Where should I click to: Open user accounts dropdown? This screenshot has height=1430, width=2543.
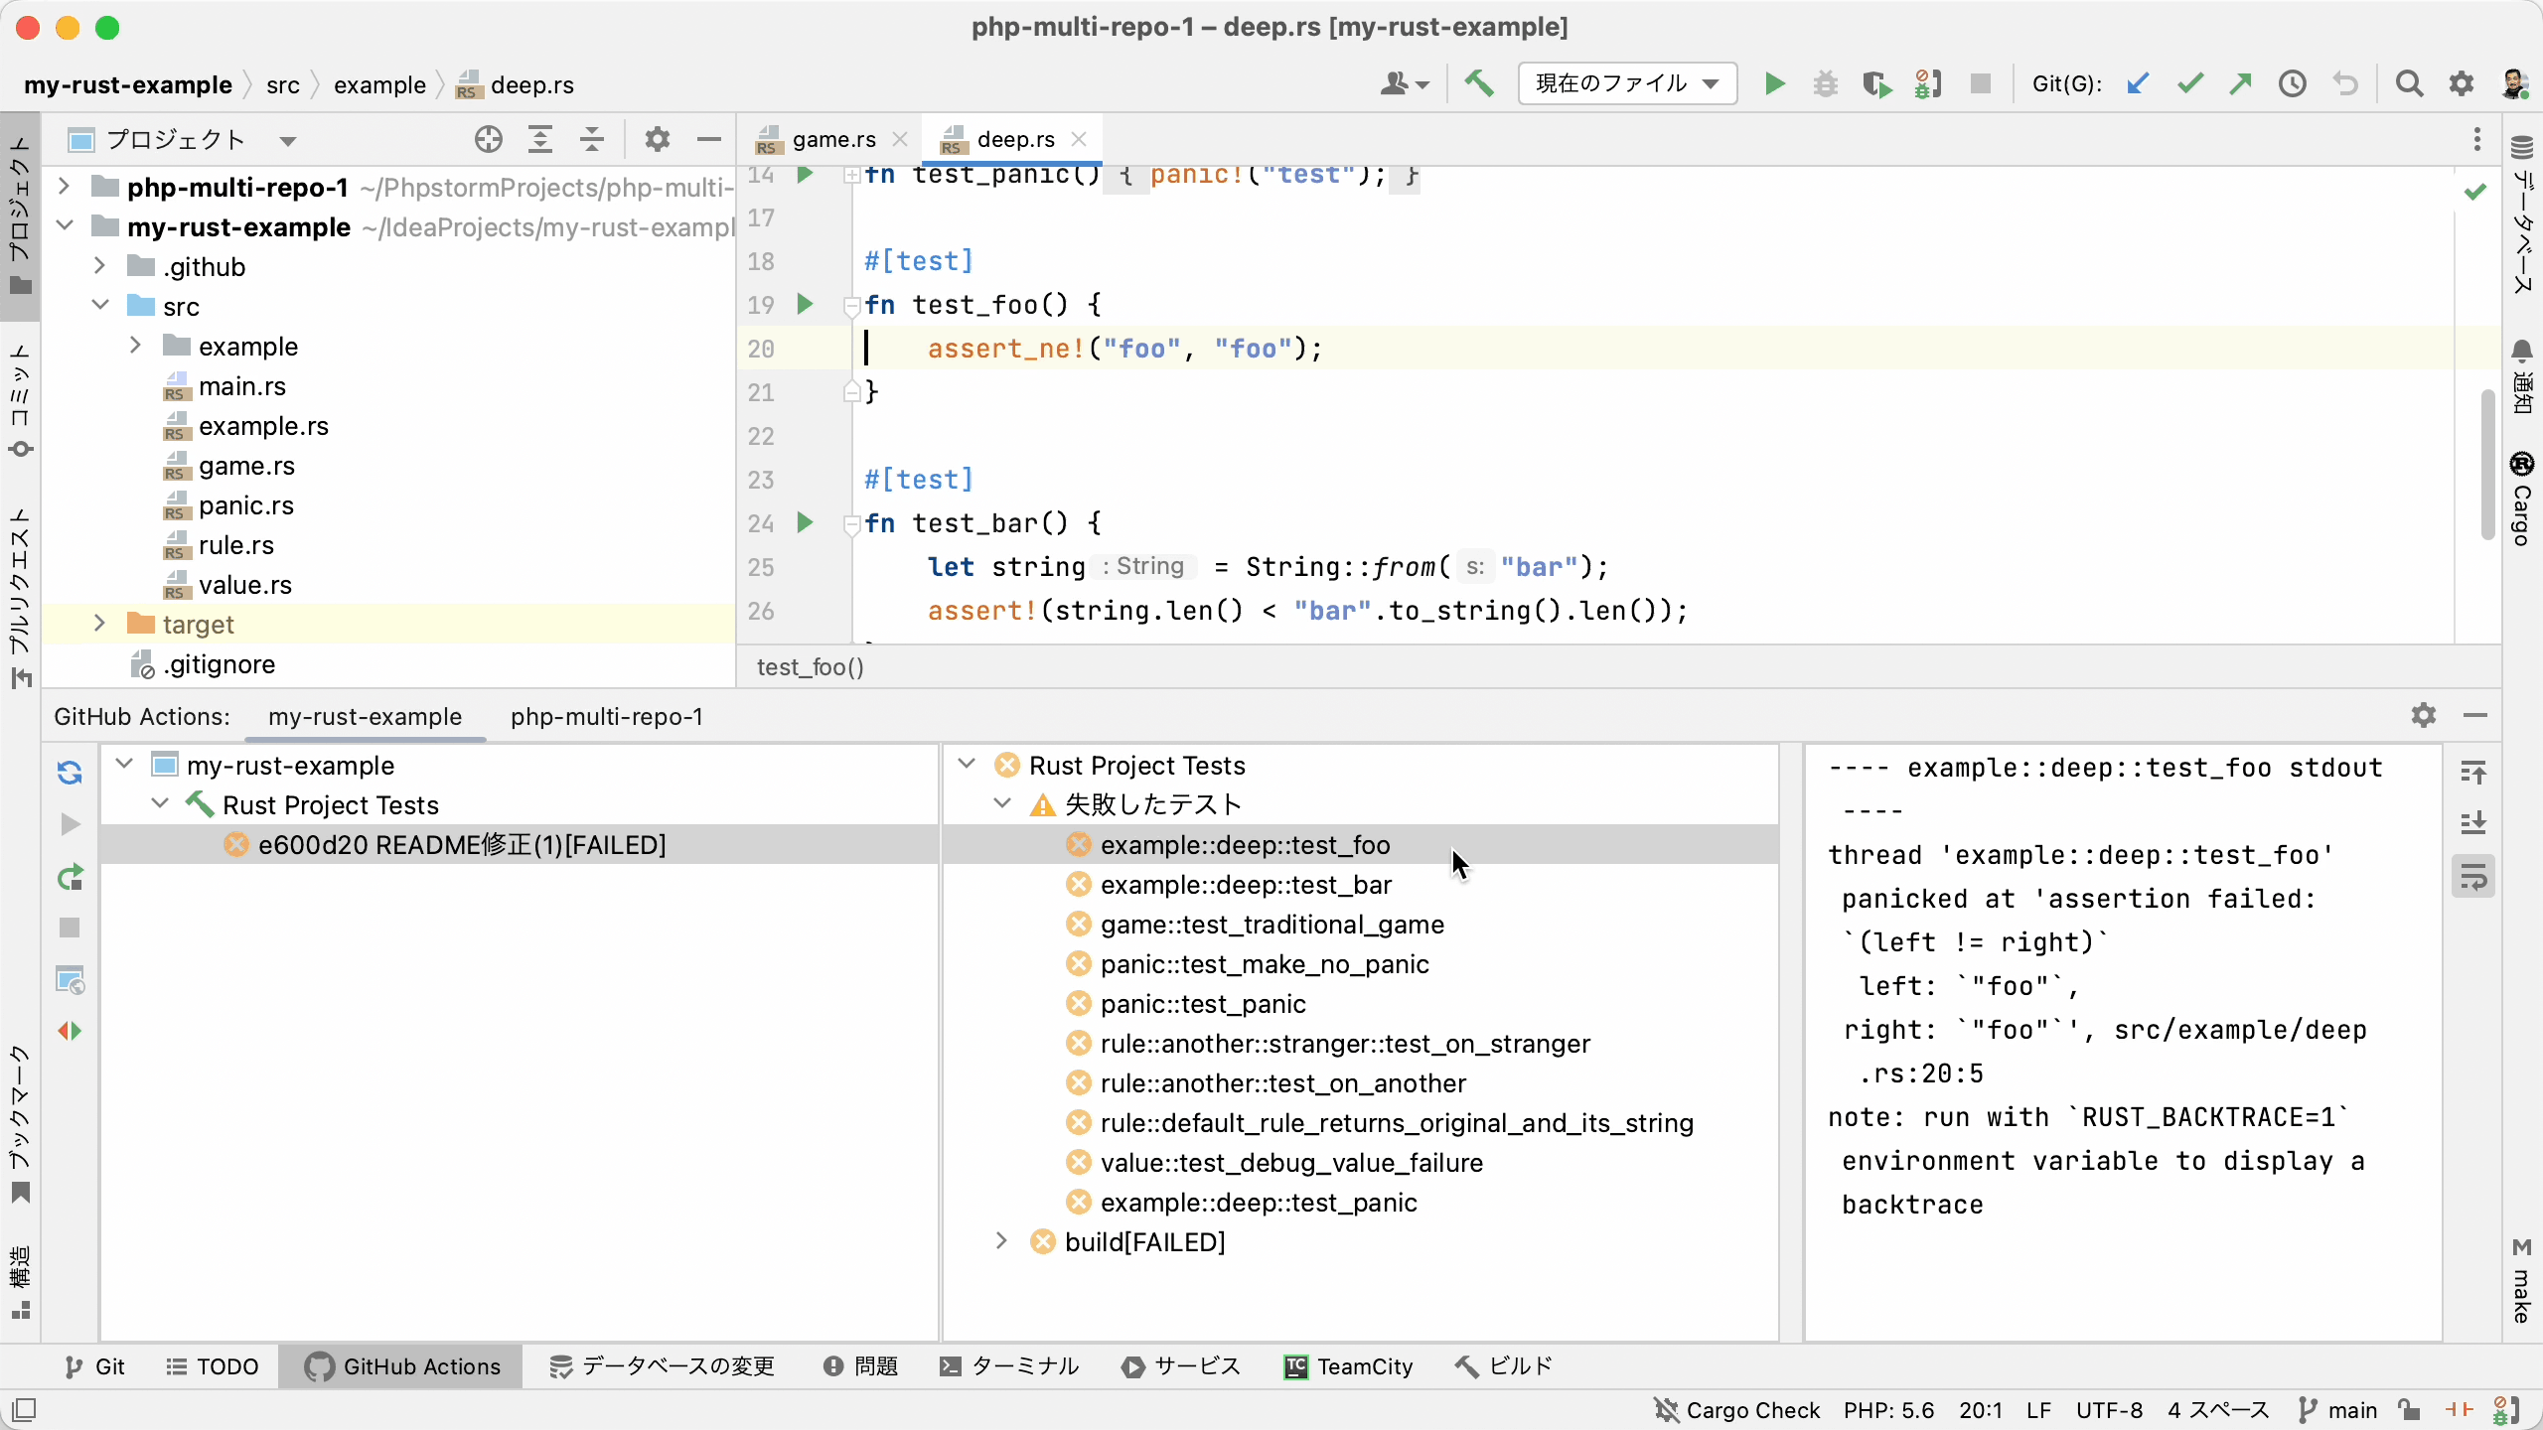click(x=1405, y=84)
